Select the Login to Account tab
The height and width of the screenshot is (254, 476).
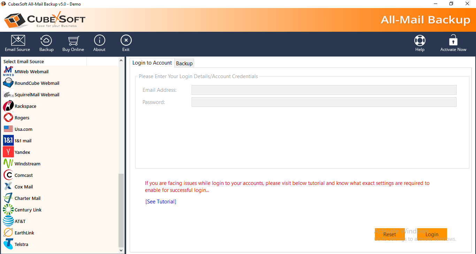pos(152,63)
